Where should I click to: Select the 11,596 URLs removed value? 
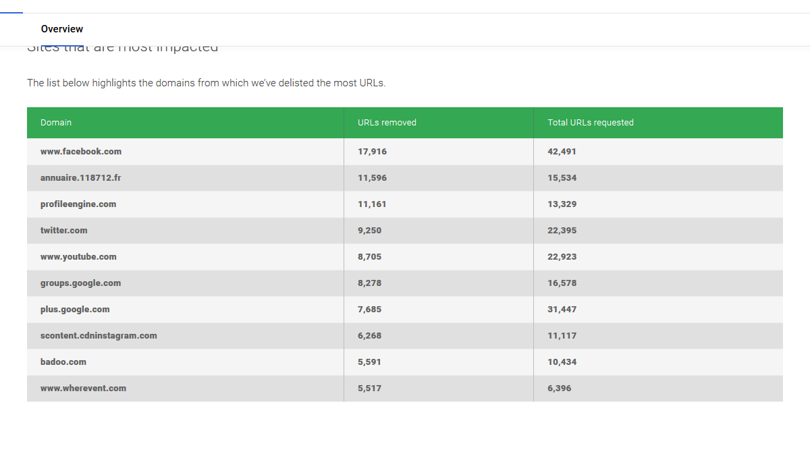point(373,178)
